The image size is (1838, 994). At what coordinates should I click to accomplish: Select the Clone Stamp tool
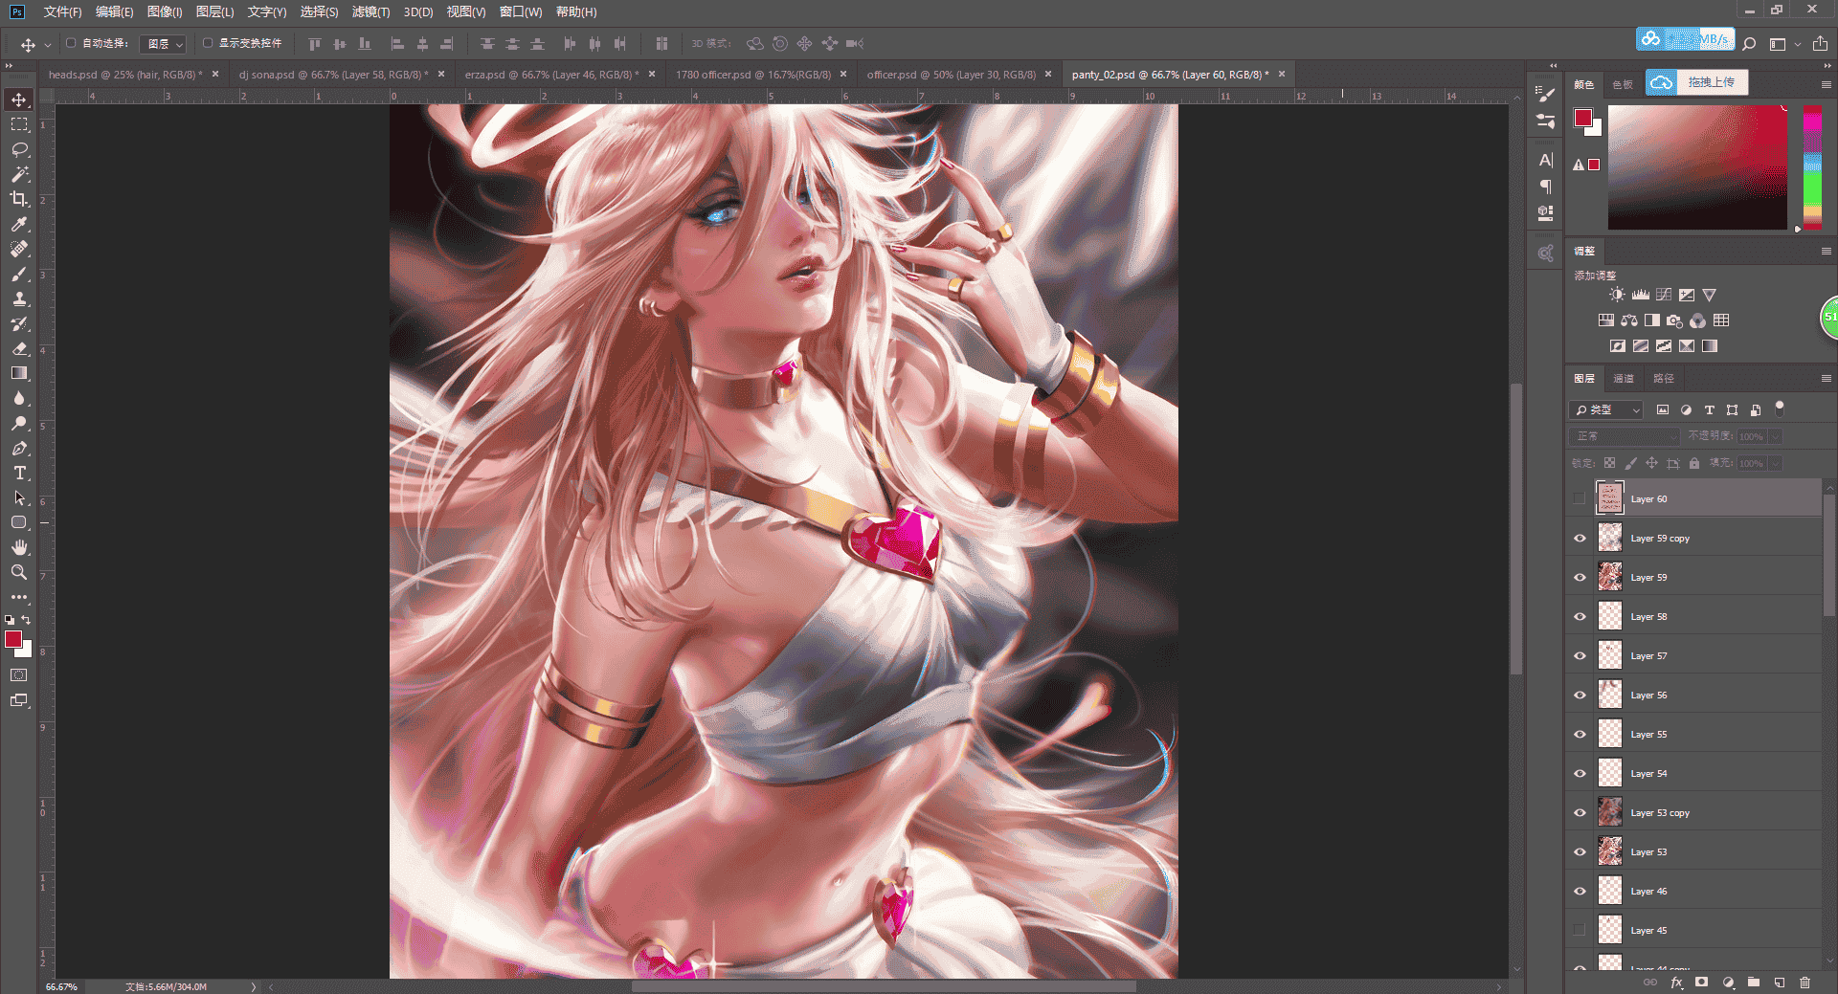(19, 298)
